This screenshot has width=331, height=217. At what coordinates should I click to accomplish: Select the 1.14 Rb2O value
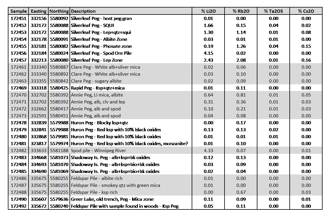241,32
